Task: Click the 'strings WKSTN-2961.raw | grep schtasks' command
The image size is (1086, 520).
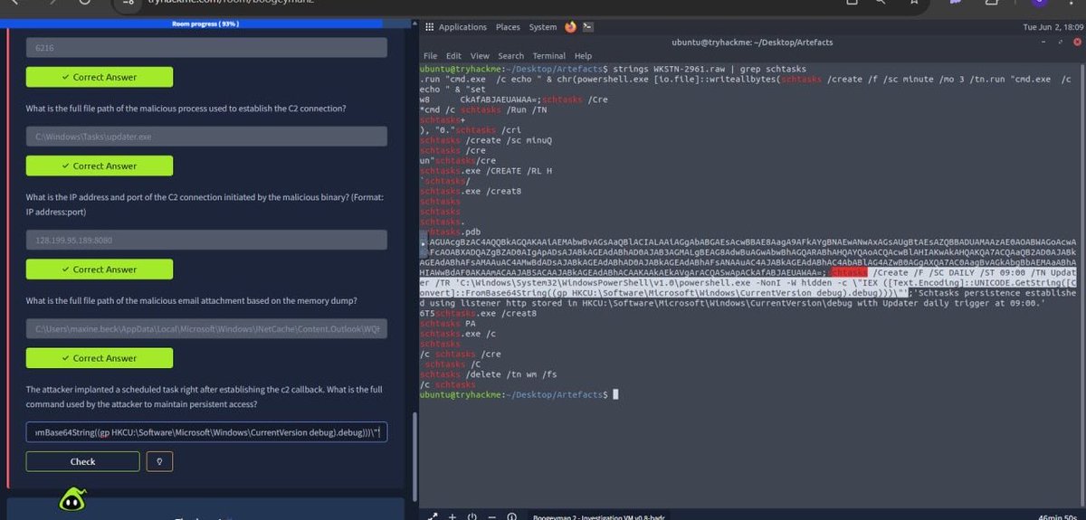Action: tap(708, 69)
